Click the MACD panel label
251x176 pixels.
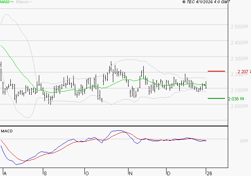coord(7,131)
